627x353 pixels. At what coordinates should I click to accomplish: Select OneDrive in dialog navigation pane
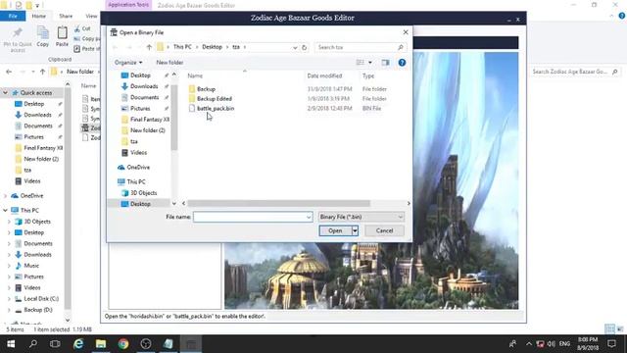click(x=138, y=168)
